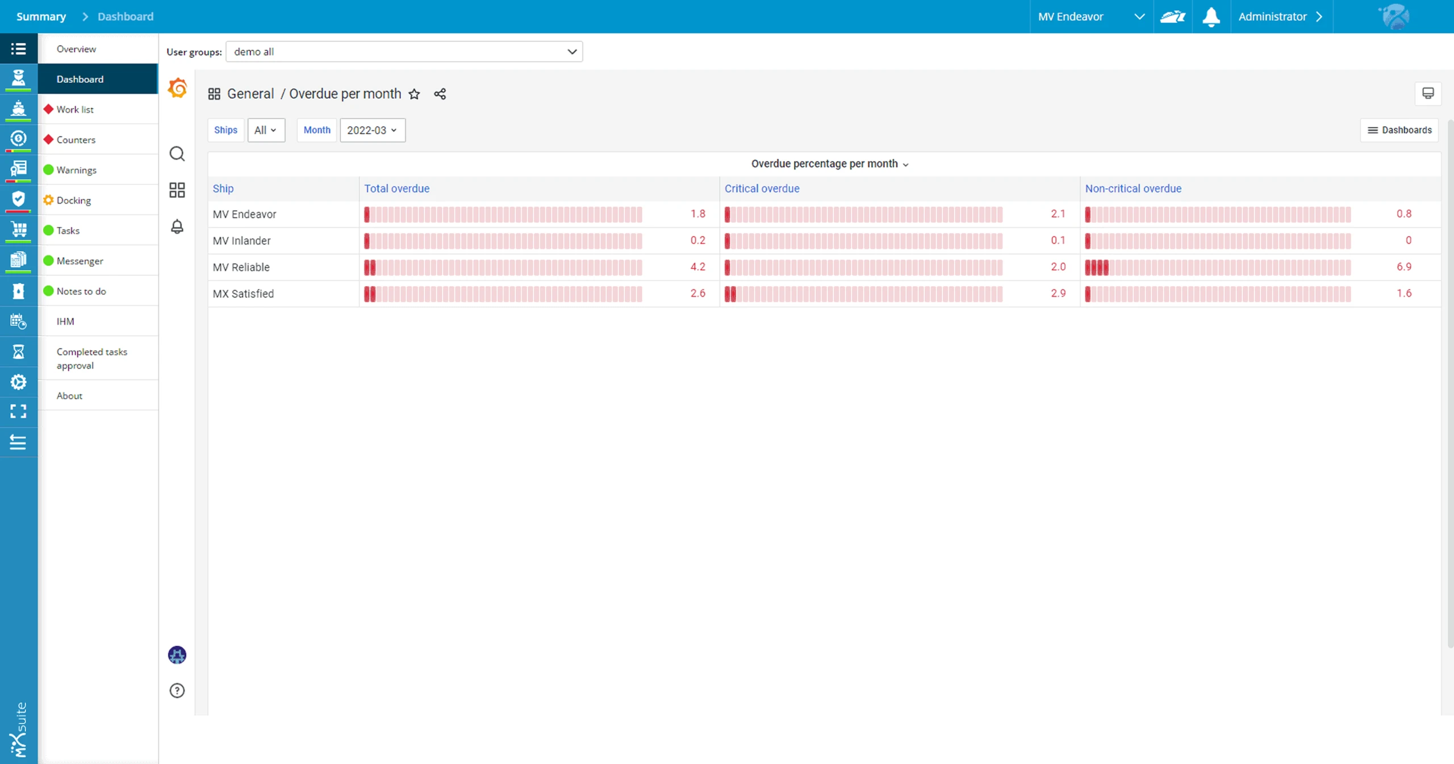This screenshot has height=764, width=1454.
Task: Open the hourglass history icon in the sidebar
Action: point(19,352)
